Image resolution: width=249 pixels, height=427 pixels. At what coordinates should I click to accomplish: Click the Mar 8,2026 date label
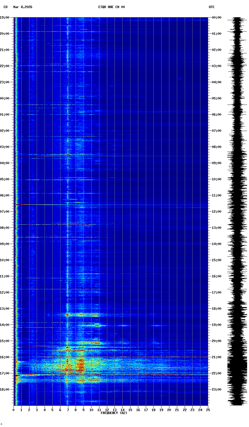coord(23,7)
